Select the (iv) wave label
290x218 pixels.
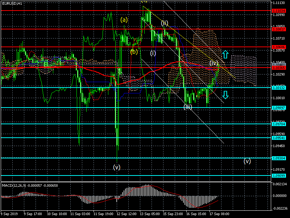pos(214,63)
